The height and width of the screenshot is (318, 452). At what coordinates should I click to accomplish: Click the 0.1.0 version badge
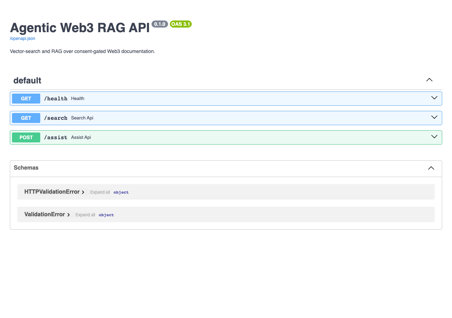pyautogui.click(x=160, y=24)
